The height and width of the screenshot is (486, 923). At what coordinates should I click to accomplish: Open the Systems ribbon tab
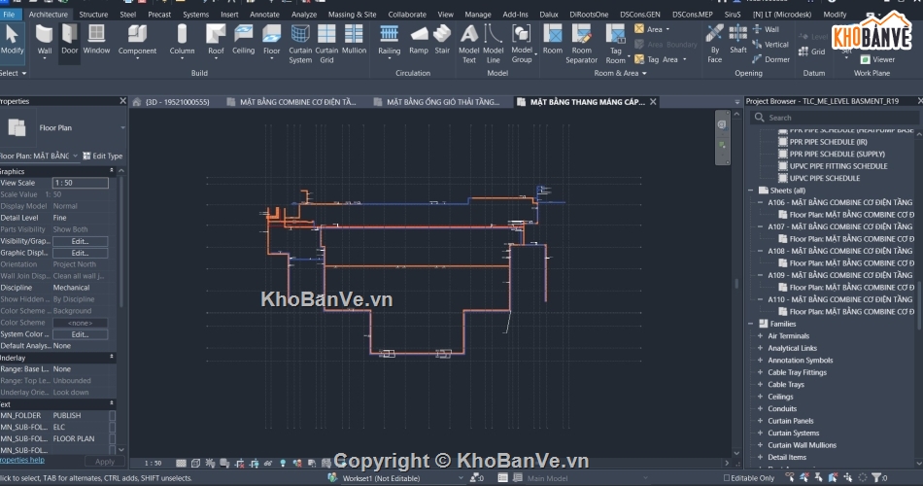pyautogui.click(x=195, y=15)
